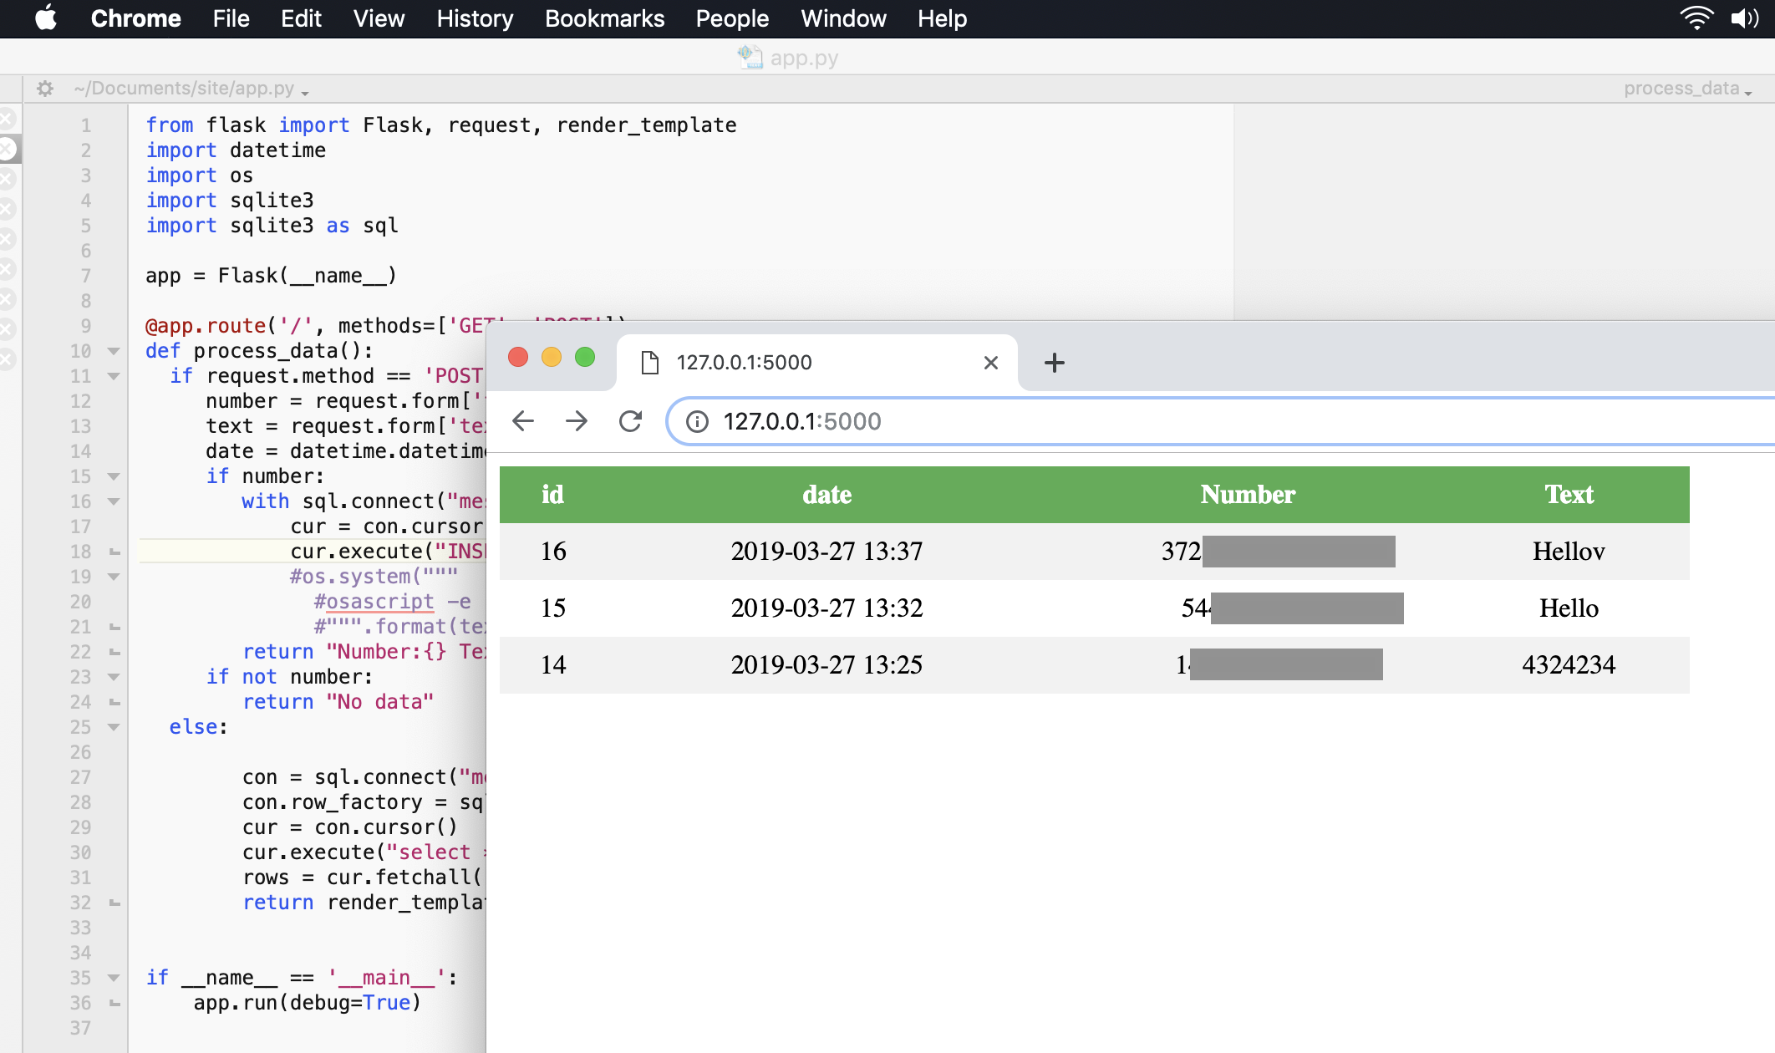
Task: Open the Bookmarks menu
Action: click(x=604, y=18)
